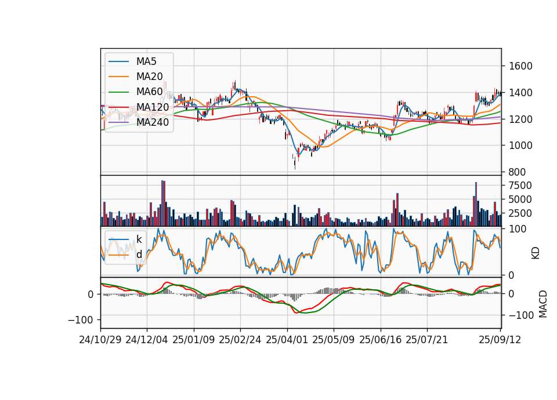
Task: Click the k legend label in KD panel
Action: (139, 239)
